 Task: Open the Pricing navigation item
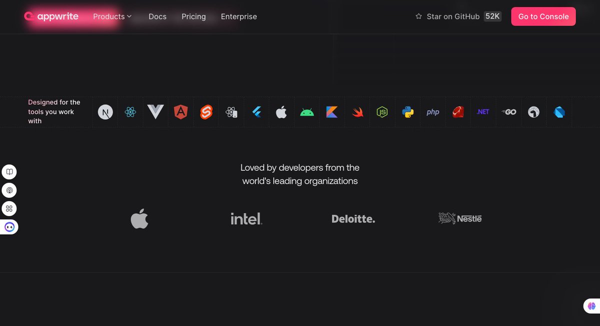193,16
